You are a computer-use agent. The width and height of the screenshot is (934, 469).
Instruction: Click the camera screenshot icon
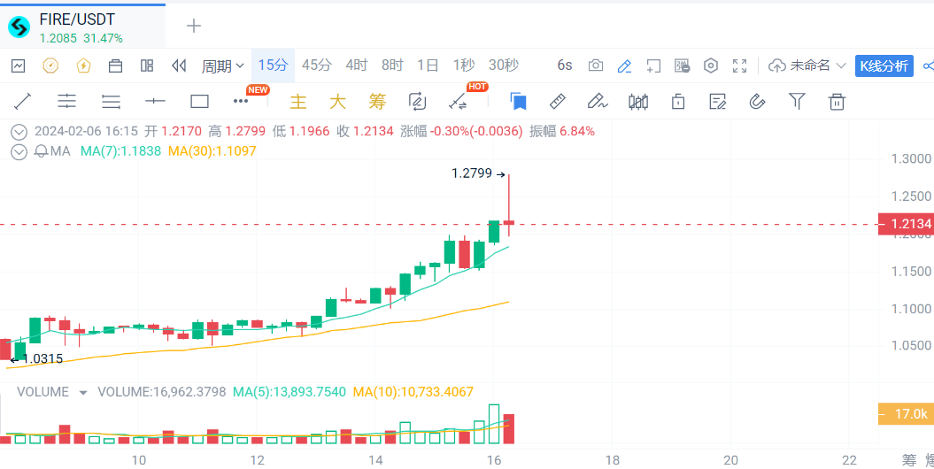coord(596,65)
